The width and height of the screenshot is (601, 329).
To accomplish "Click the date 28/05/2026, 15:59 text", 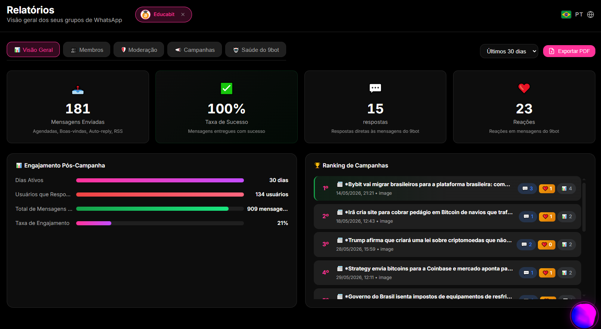I will [x=356, y=249].
